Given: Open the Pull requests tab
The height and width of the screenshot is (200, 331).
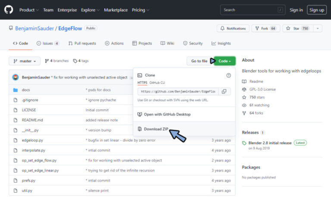Looking at the screenshot, I should pyautogui.click(x=82, y=43).
